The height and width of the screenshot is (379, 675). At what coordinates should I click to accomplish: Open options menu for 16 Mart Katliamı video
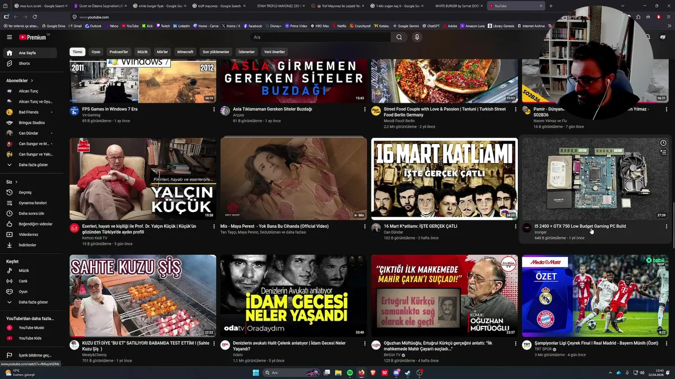(515, 226)
